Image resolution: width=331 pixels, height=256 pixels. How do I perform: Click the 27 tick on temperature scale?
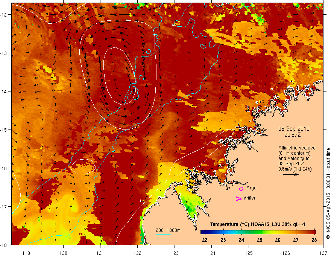click(296, 240)
